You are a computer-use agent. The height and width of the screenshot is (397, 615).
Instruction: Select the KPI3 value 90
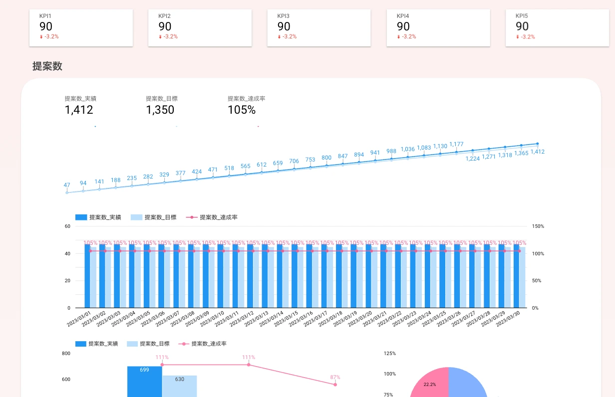pyautogui.click(x=284, y=26)
